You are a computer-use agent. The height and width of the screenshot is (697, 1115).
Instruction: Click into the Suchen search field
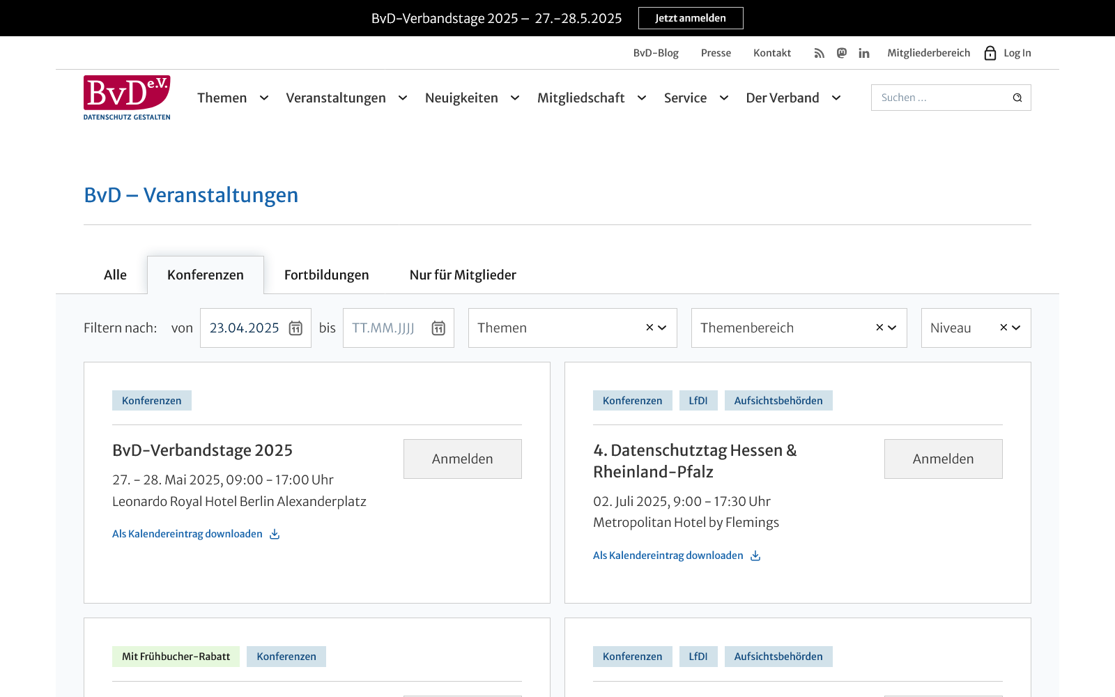point(941,98)
